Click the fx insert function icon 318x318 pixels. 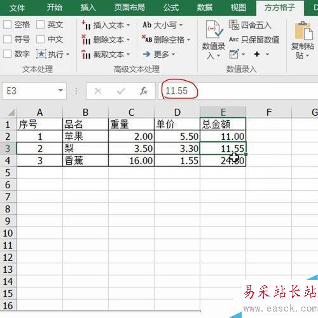click(144, 91)
